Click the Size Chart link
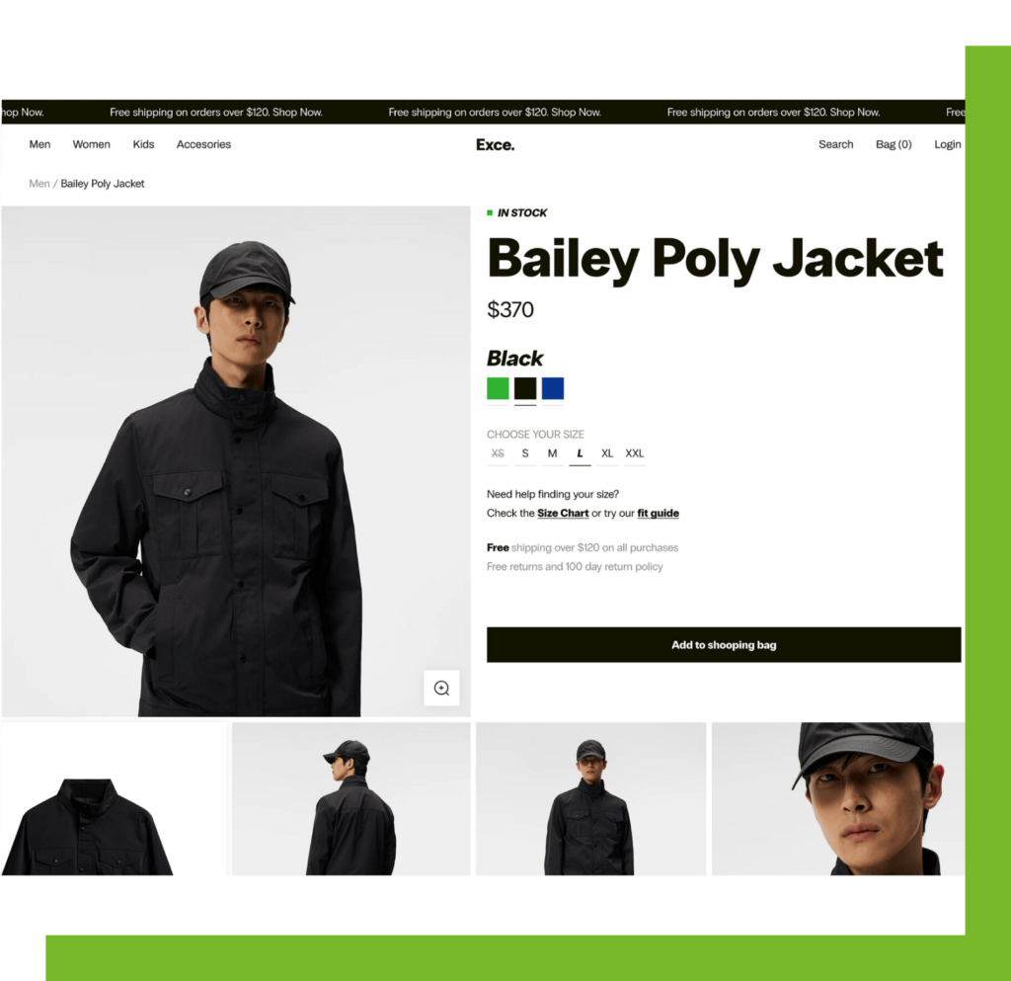The width and height of the screenshot is (1011, 981). (x=563, y=513)
